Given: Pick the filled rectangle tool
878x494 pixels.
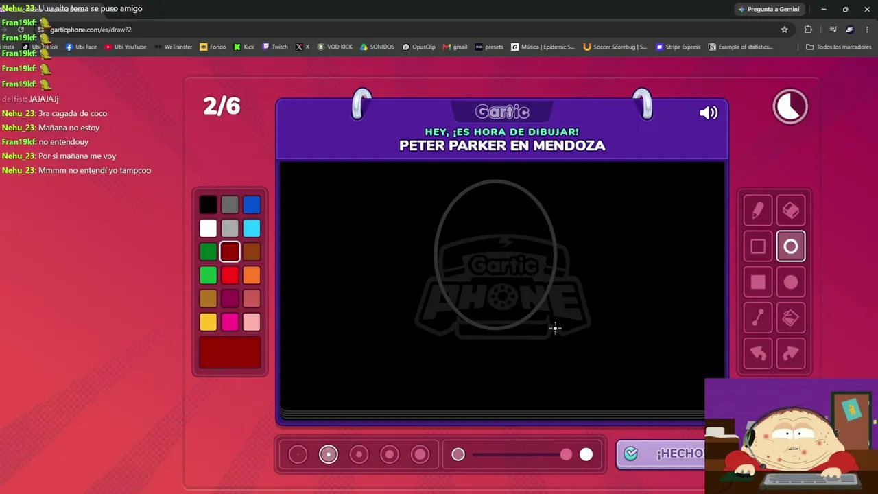Looking at the screenshot, I should pyautogui.click(x=758, y=282).
